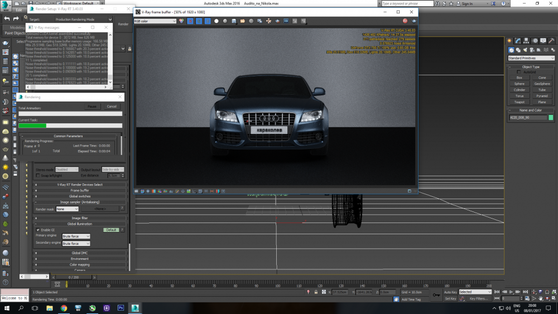Viewport: 558px width, 314px height.
Task: Enable the Swap left/right checkbox
Action: click(38, 176)
